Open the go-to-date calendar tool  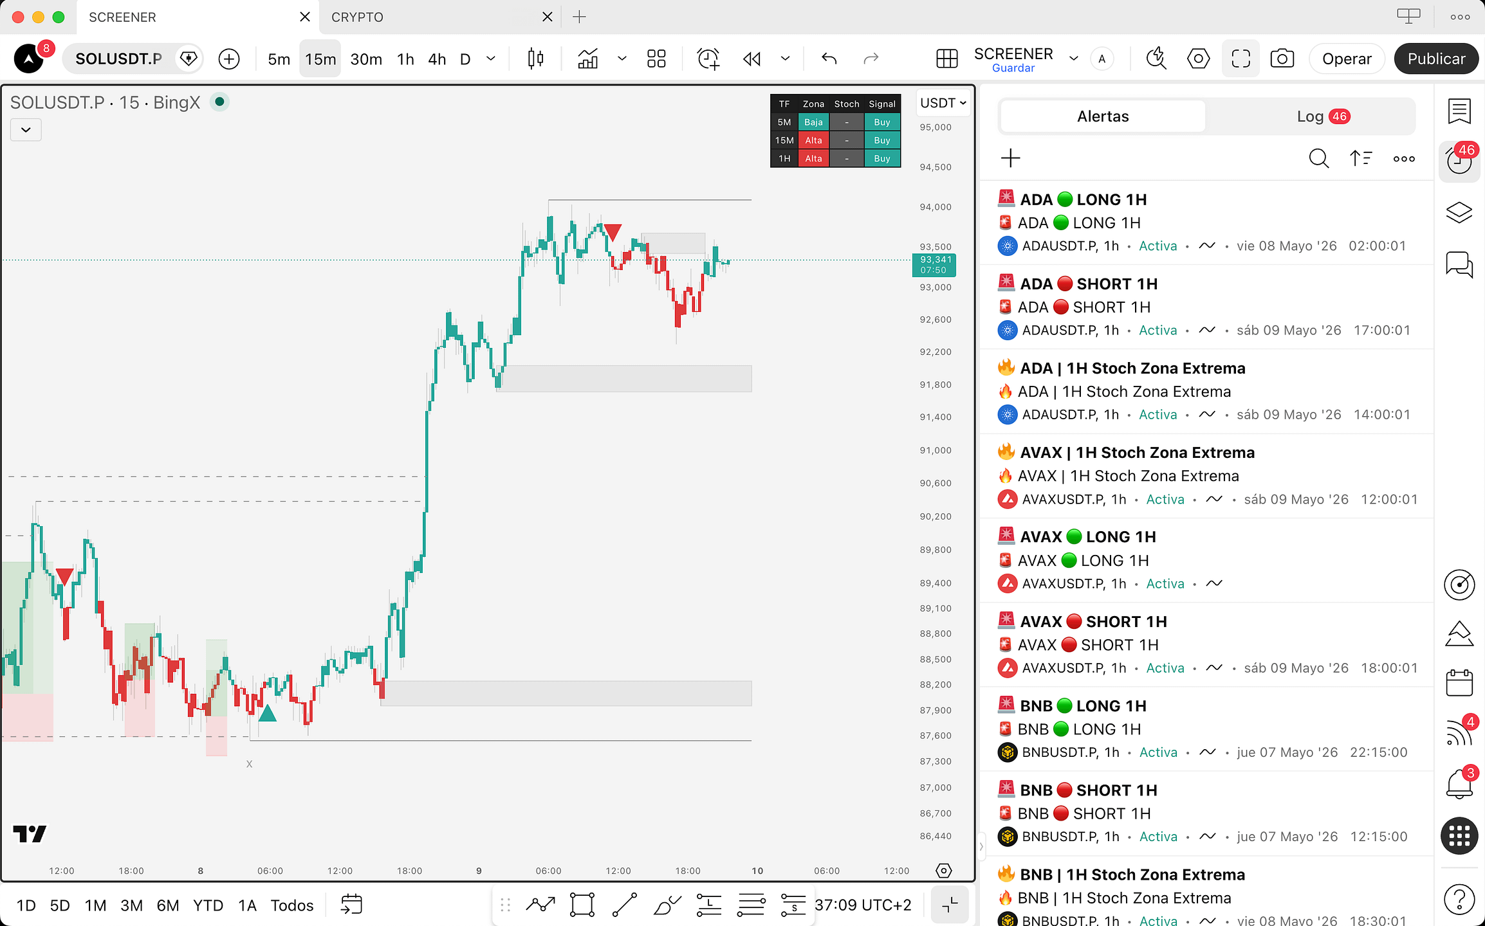(351, 904)
